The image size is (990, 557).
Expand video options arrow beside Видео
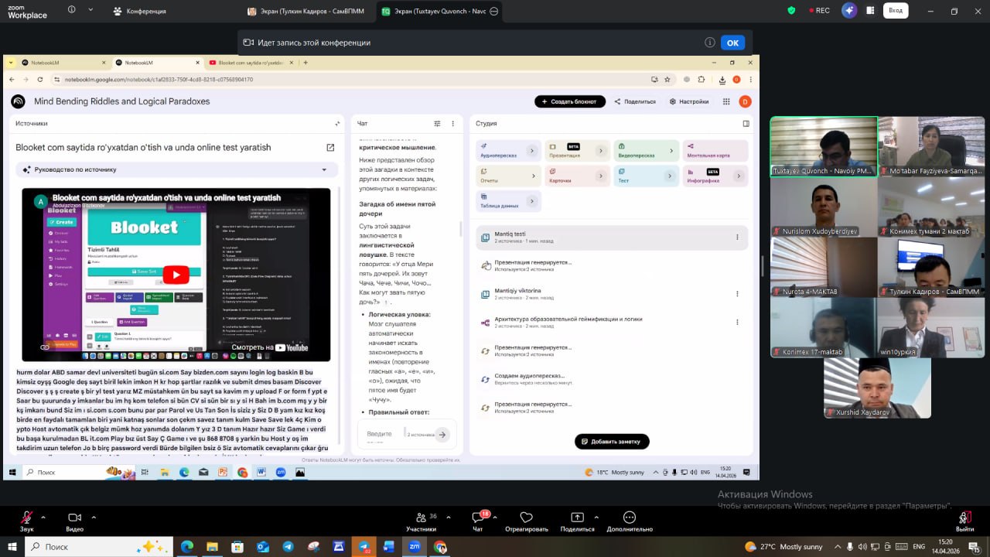coord(94,517)
